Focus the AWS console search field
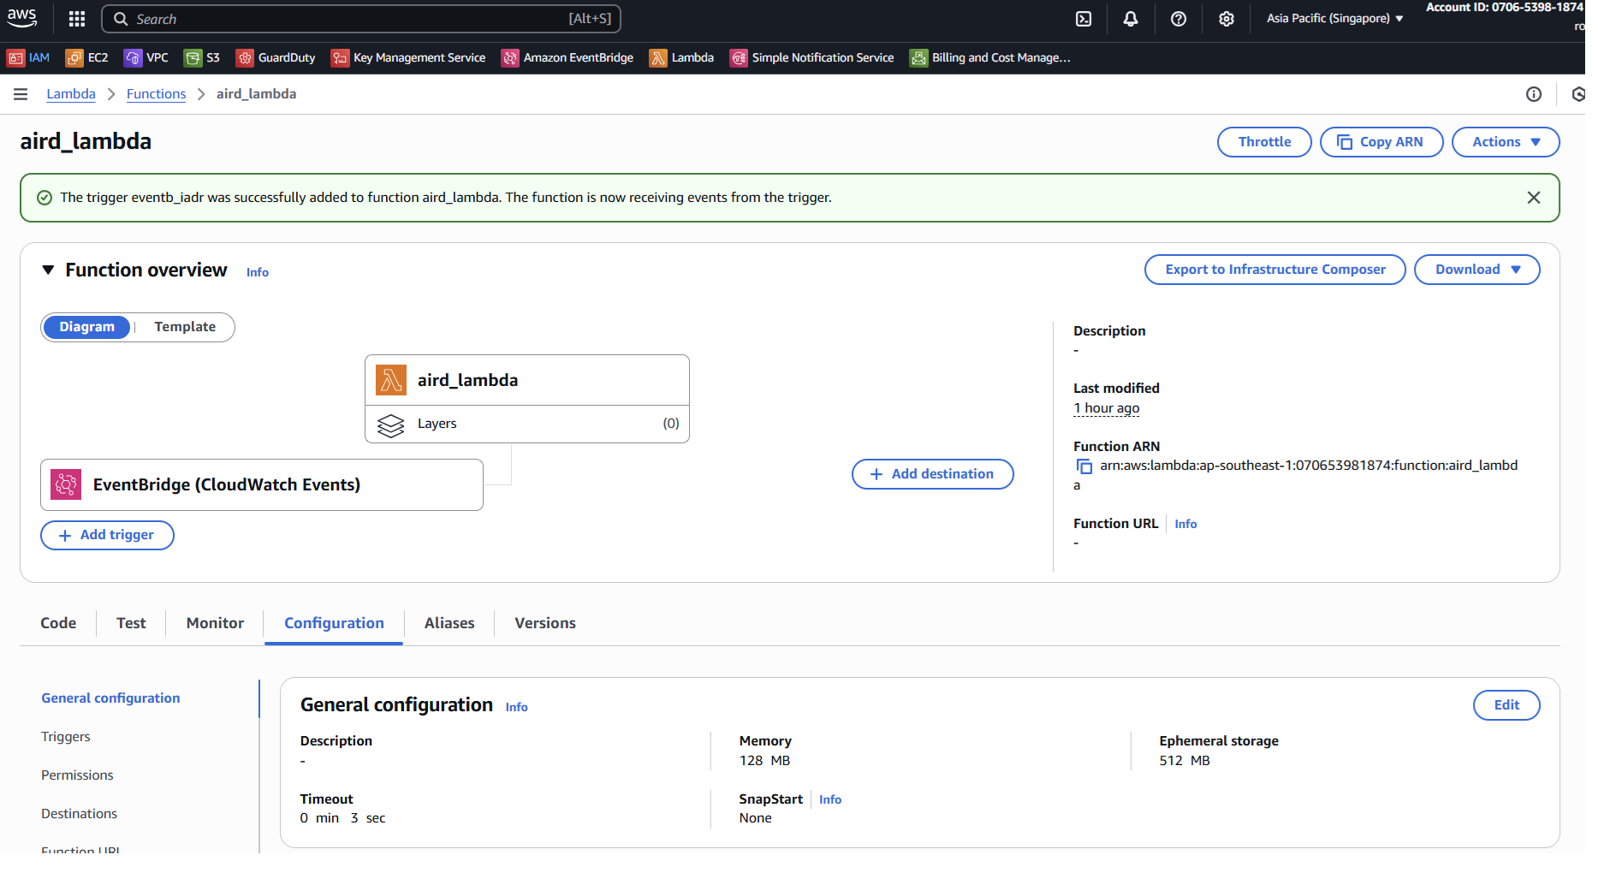Screen dimensions: 1598x873 pos(361,19)
